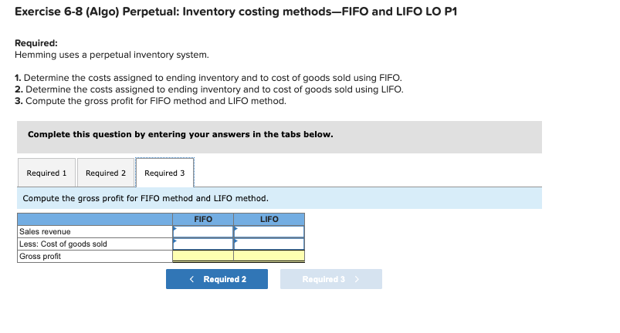Switch to the Required 2 tab

[106, 173]
